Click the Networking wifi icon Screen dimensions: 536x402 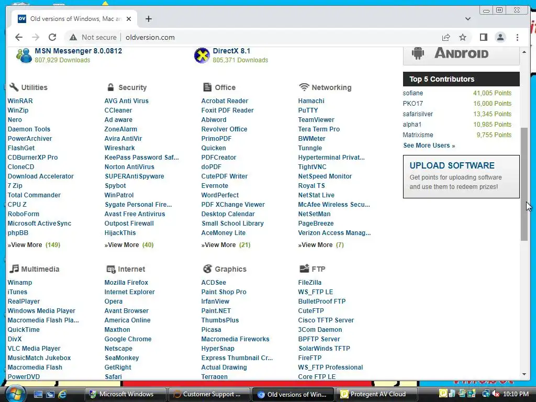[304, 87]
